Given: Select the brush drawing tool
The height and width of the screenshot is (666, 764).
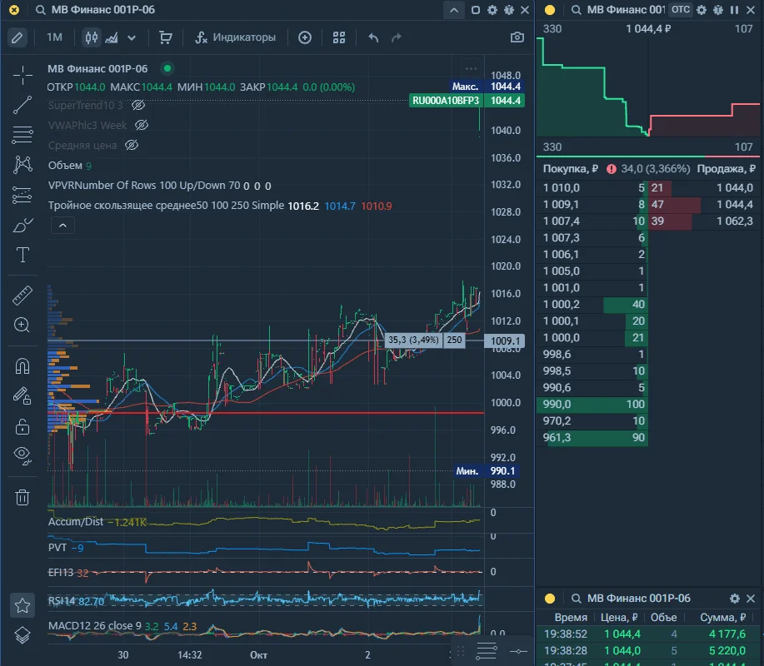Looking at the screenshot, I should [22, 225].
